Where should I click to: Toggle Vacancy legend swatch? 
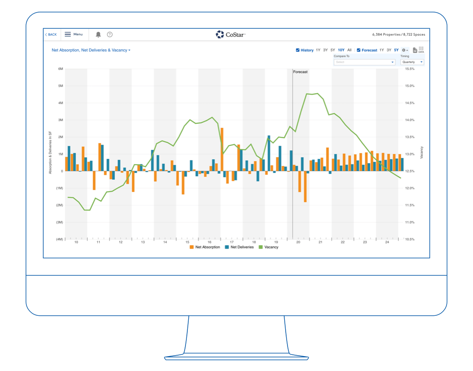point(261,247)
